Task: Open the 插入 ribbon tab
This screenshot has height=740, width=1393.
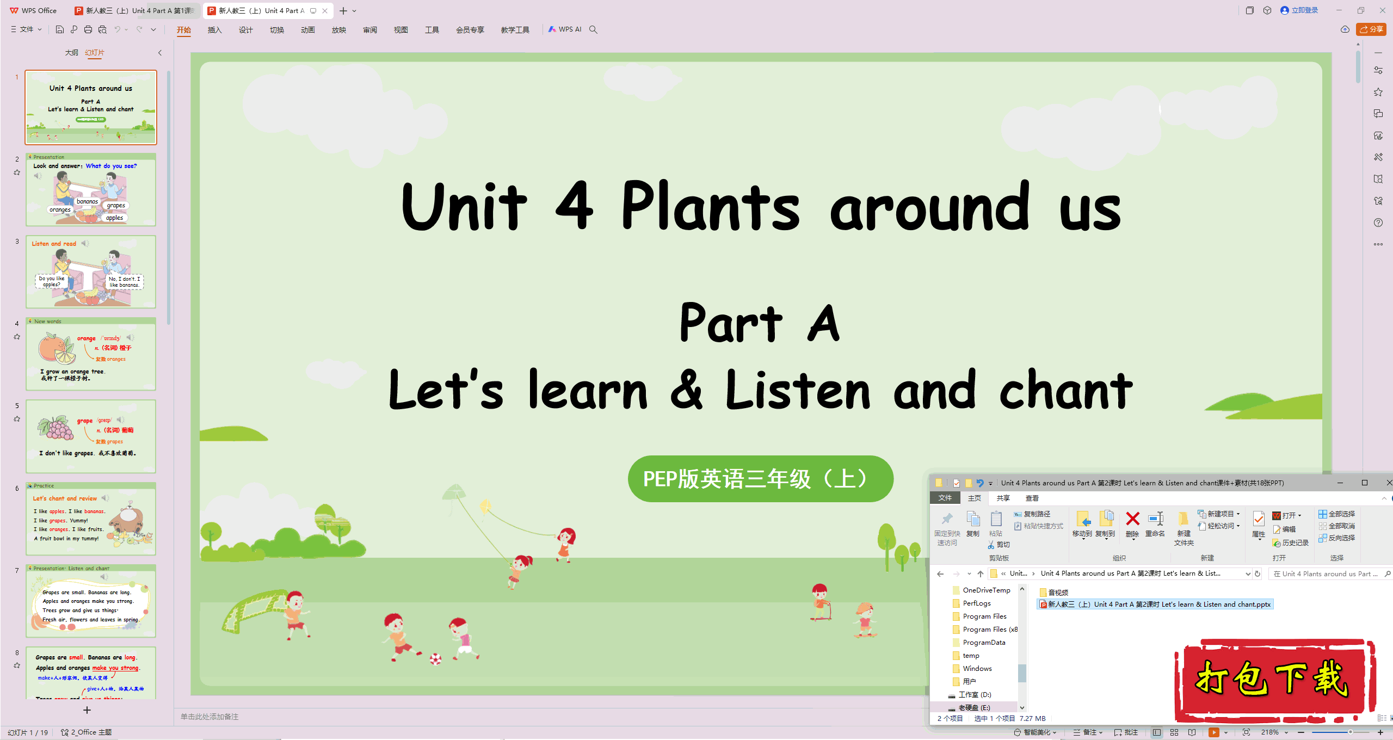Action: [214, 30]
